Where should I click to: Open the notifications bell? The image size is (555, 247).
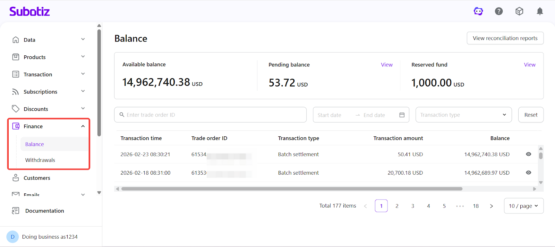coord(540,11)
